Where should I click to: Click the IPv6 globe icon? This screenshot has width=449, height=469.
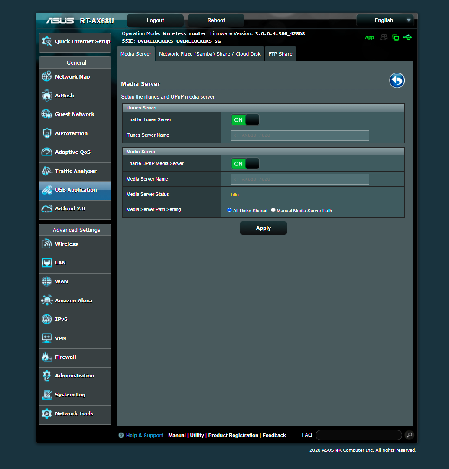pyautogui.click(x=46, y=319)
